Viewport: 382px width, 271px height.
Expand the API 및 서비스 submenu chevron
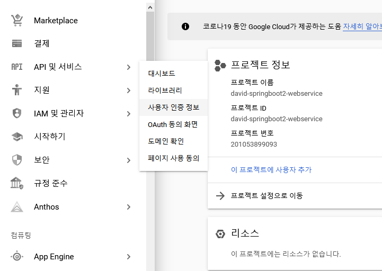click(x=129, y=67)
